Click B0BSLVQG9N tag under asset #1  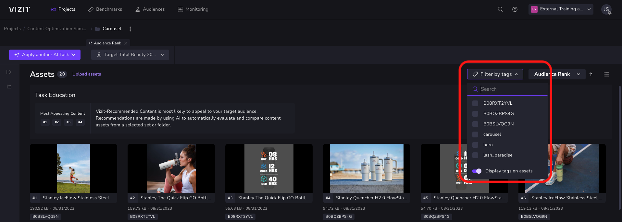(45, 216)
